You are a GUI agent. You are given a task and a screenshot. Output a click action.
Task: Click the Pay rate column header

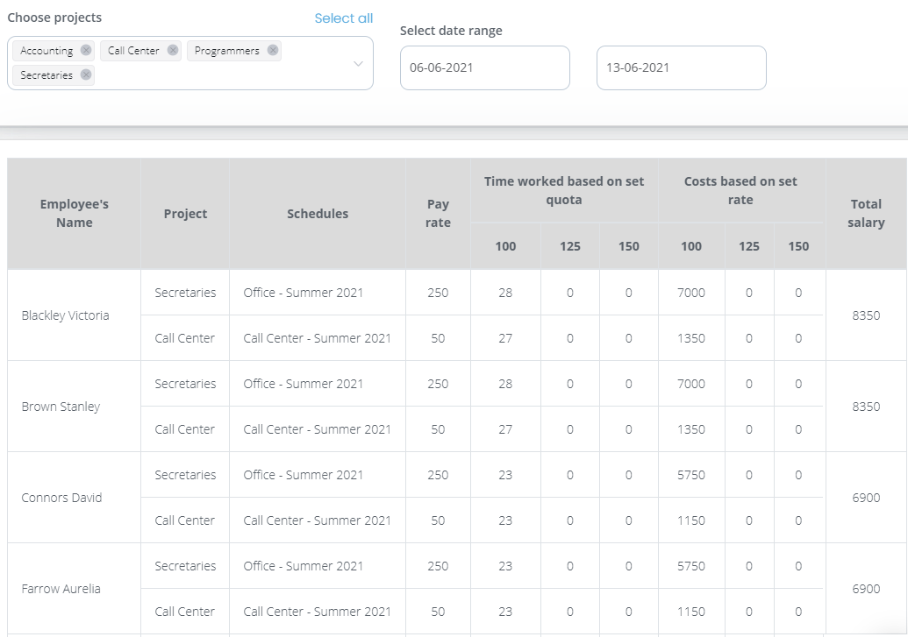438,214
